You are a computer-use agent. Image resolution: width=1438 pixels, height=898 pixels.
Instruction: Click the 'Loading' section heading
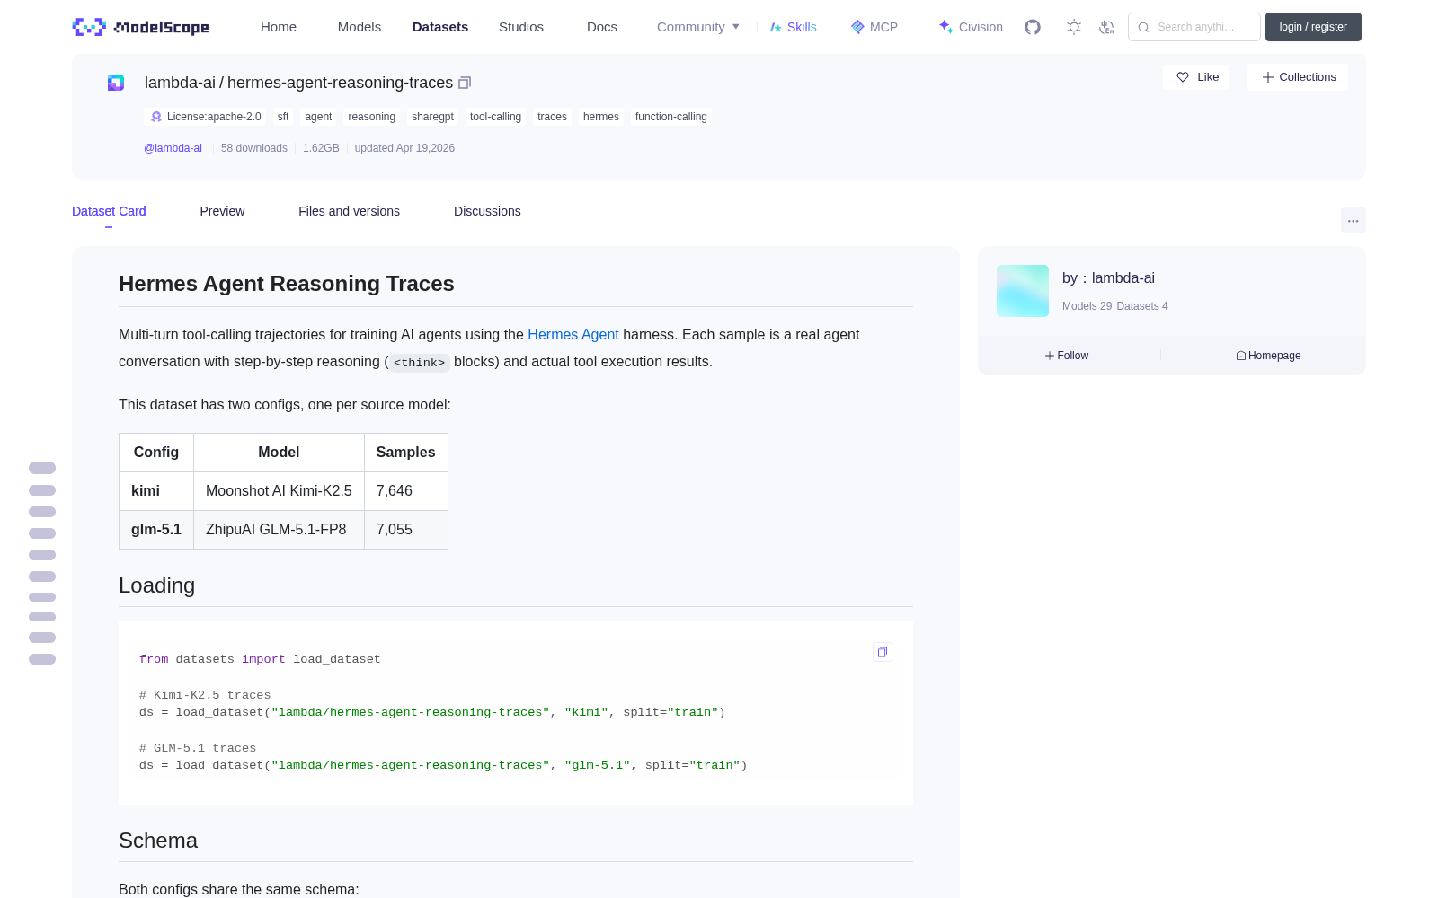[156, 585]
